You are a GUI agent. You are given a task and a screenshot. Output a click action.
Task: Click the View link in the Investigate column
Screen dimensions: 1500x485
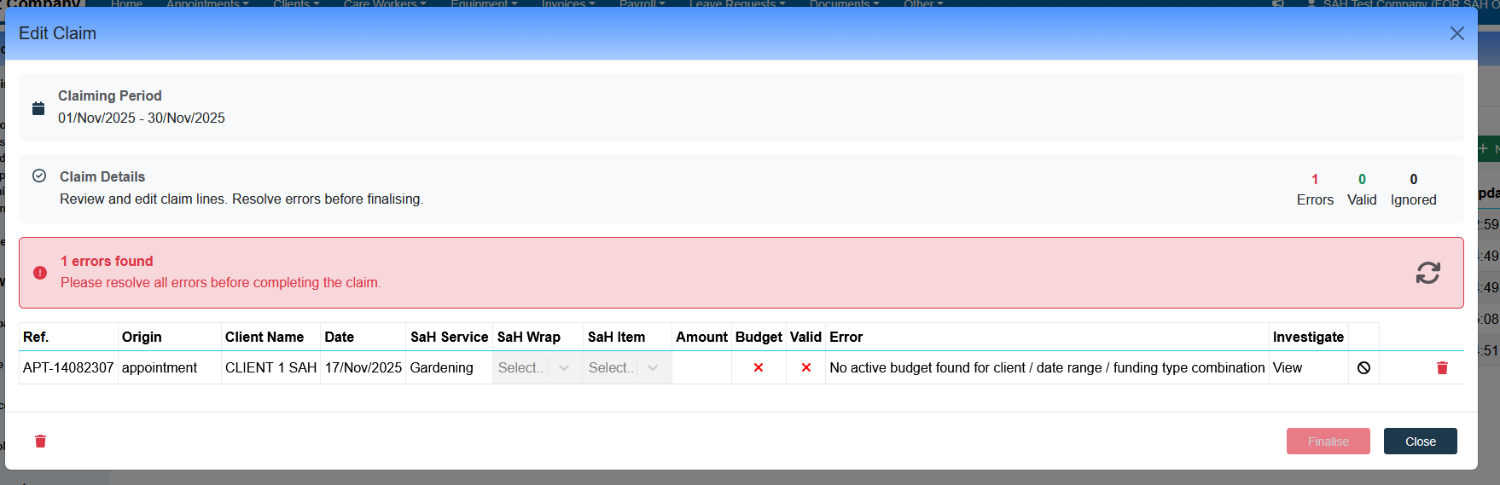pos(1287,368)
